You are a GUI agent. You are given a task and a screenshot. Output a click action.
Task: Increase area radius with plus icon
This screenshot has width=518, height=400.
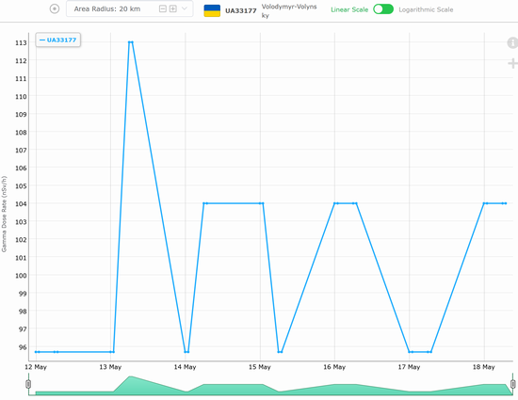pos(173,8)
